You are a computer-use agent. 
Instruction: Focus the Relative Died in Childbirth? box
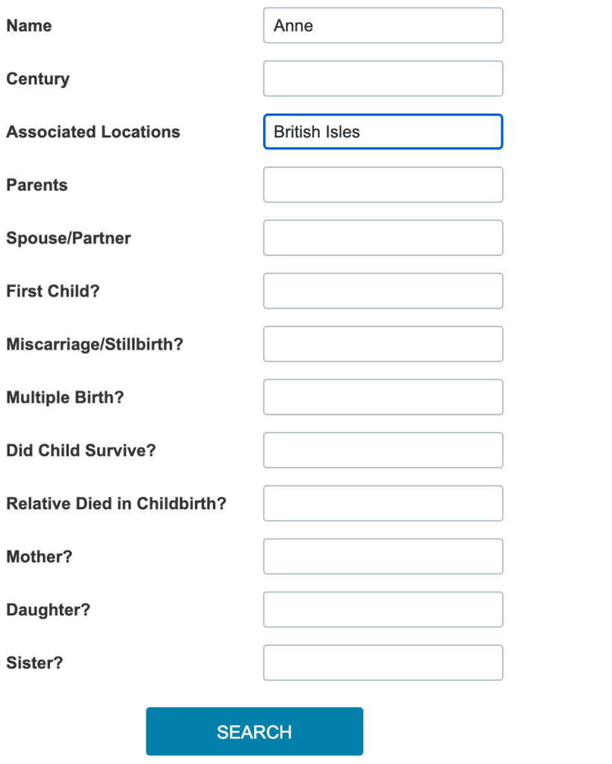coord(383,503)
